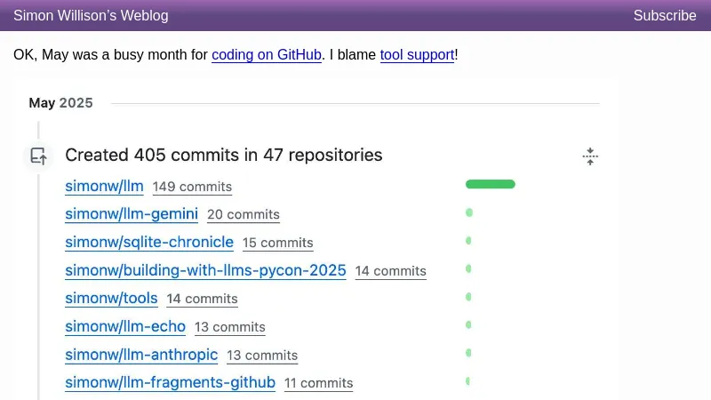This screenshot has width=711, height=400.
Task: View 15 commits for sqlite-chronicle
Action: click(x=278, y=243)
